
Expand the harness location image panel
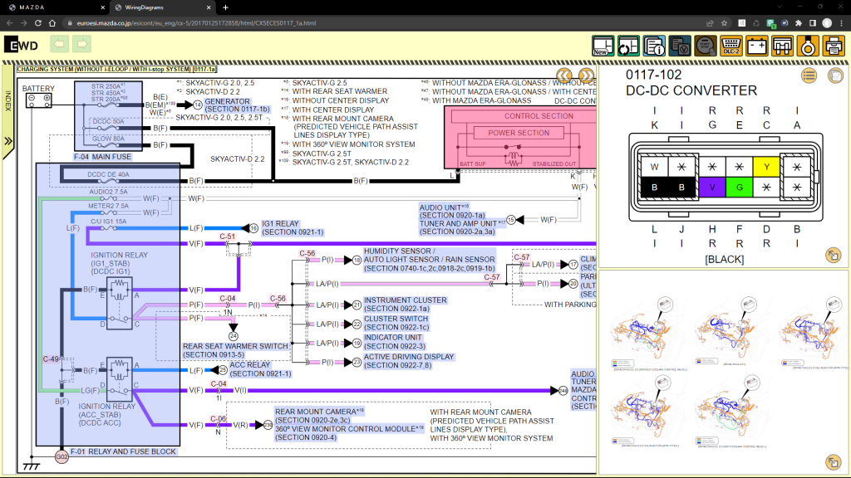coord(833,462)
